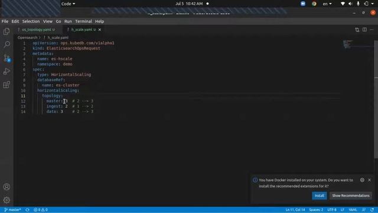378x213 pixels.
Task: Click the microphone indicator in top bar
Action: click(359, 4)
